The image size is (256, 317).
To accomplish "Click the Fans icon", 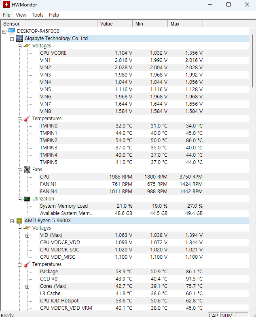I will [27, 169].
